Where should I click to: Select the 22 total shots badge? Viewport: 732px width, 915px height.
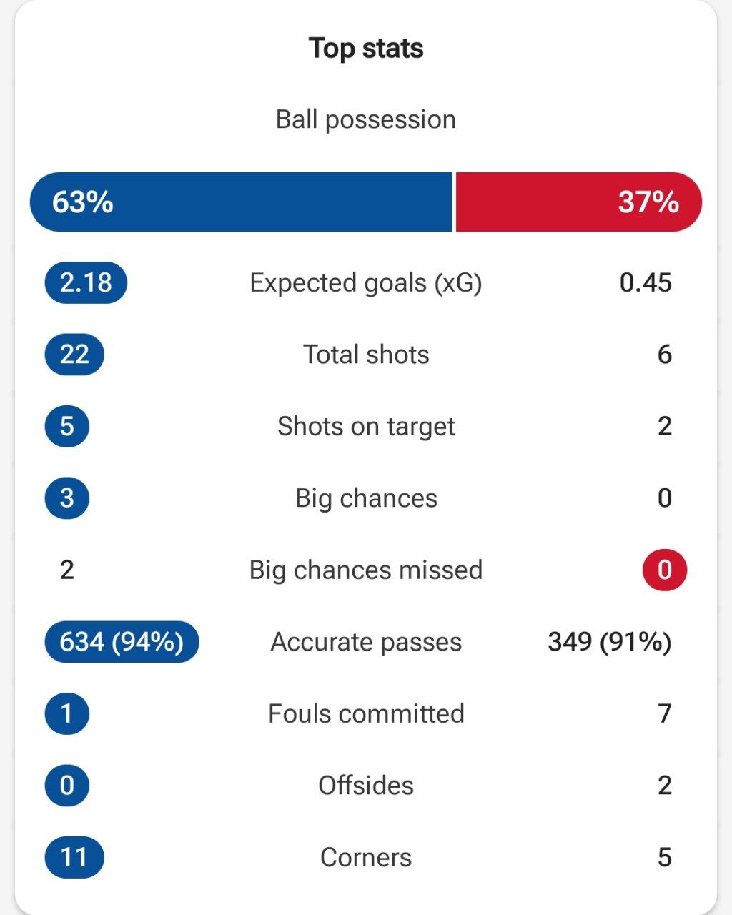(74, 355)
